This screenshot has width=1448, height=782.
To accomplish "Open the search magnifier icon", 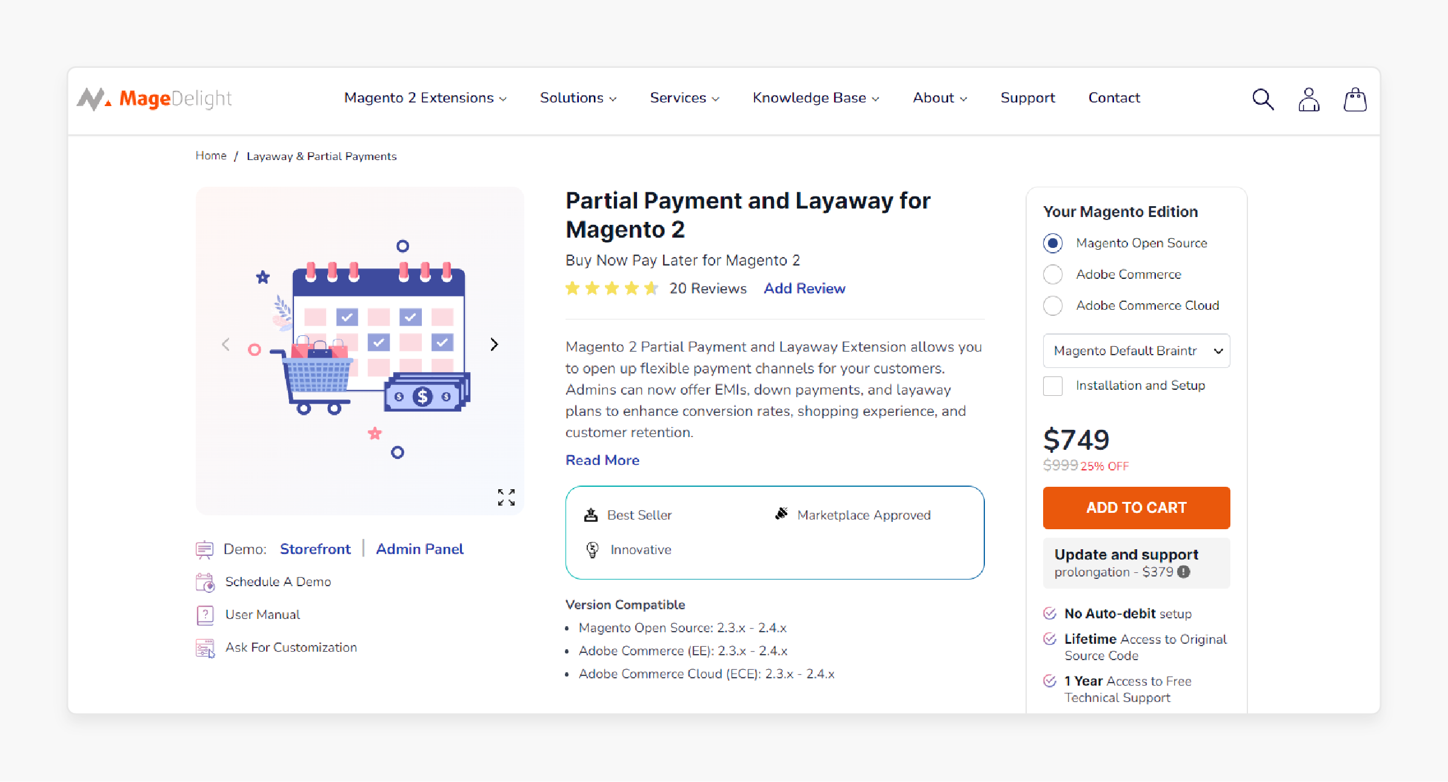I will pos(1263,99).
